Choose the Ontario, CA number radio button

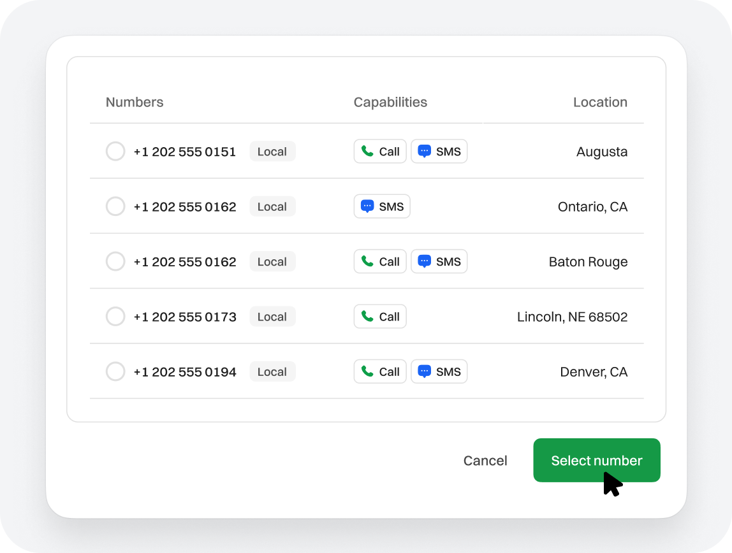[115, 206]
